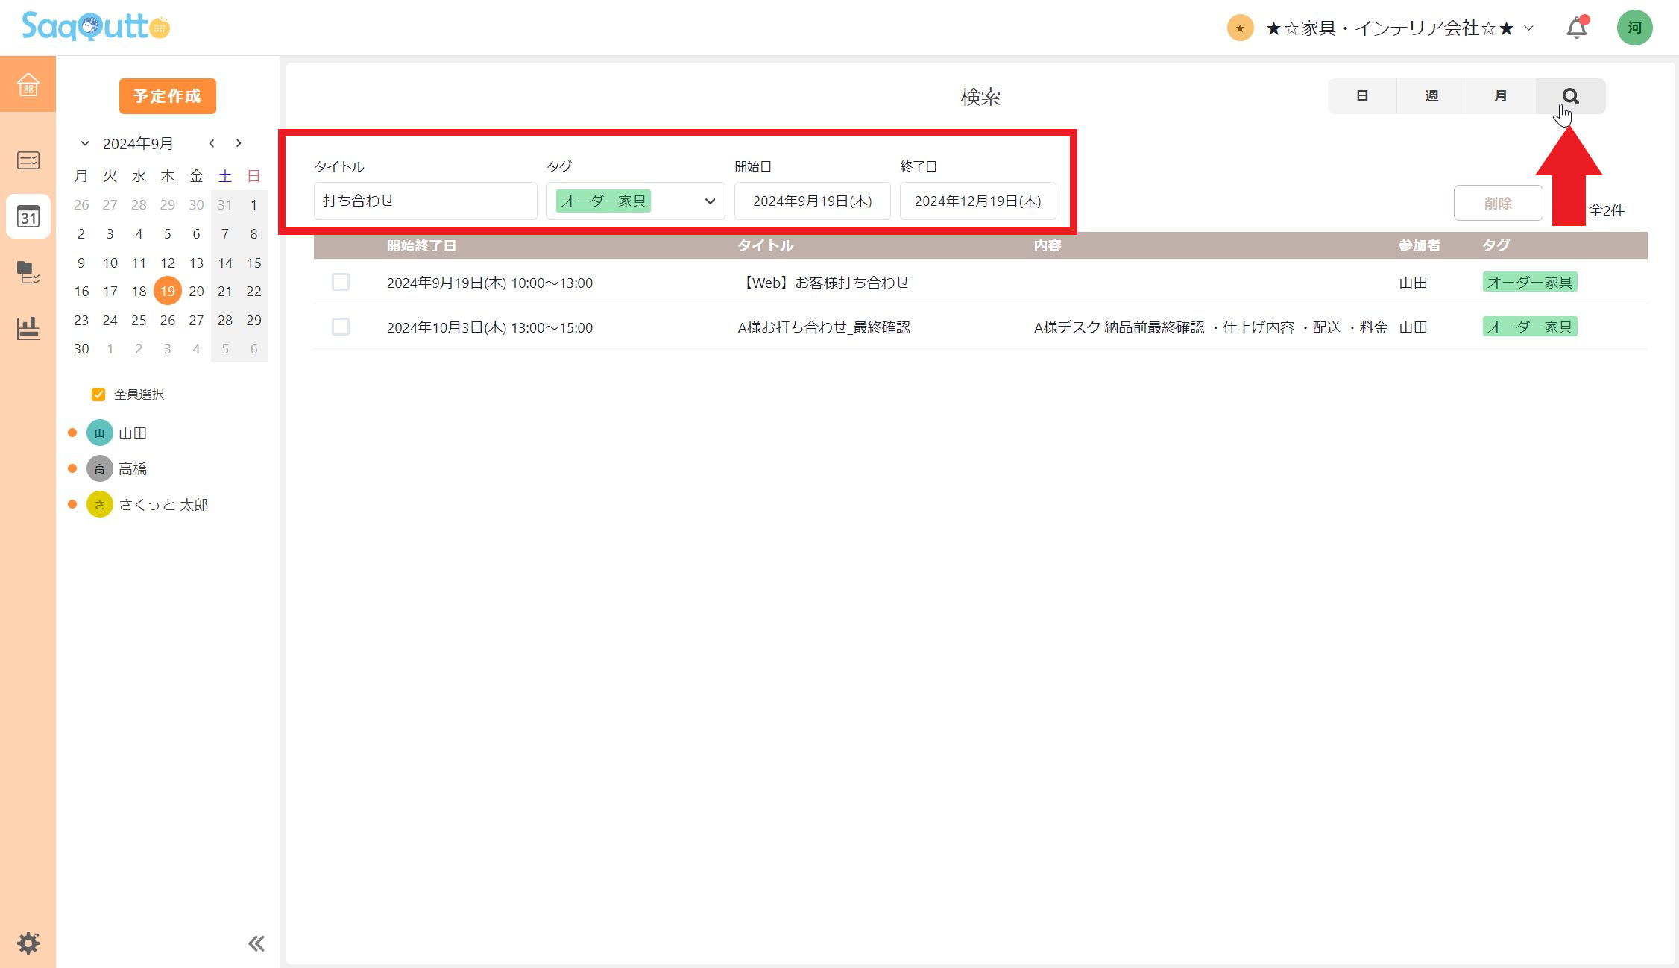1679x968 pixels.
Task: Click the 予定作成 button
Action: [x=167, y=96]
